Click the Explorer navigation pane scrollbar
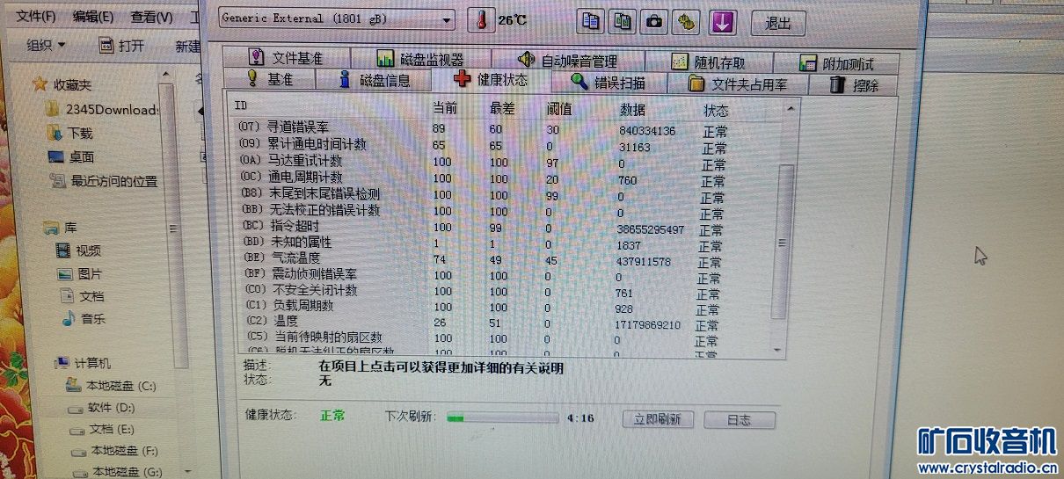 pos(171,225)
